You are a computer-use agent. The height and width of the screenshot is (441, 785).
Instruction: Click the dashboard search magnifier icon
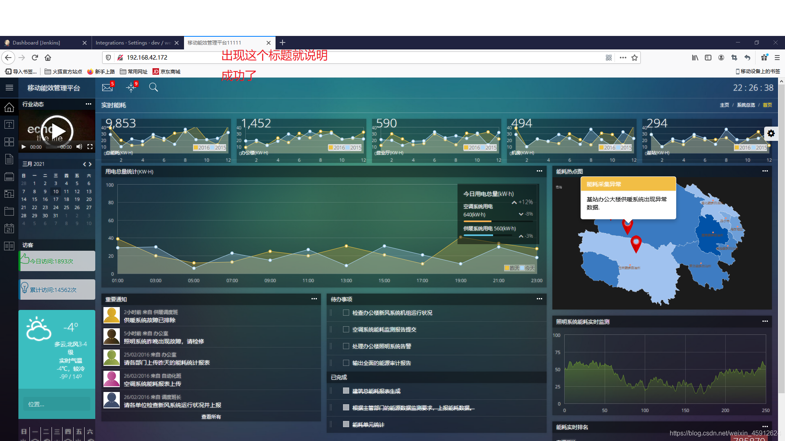[x=153, y=87]
